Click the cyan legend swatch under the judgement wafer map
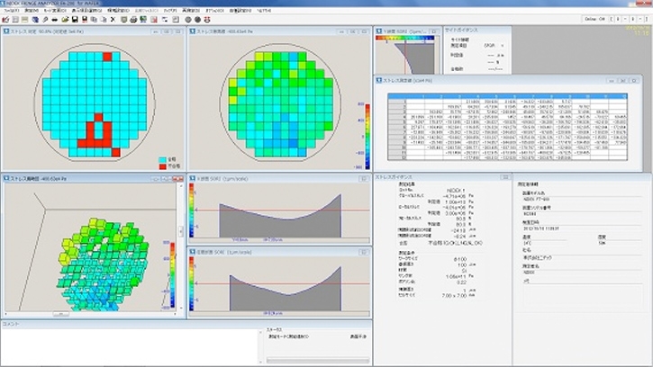Viewport: 653px width, 367px height. tap(162, 159)
